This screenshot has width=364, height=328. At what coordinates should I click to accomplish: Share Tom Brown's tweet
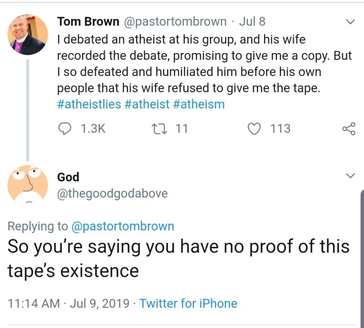point(348,128)
